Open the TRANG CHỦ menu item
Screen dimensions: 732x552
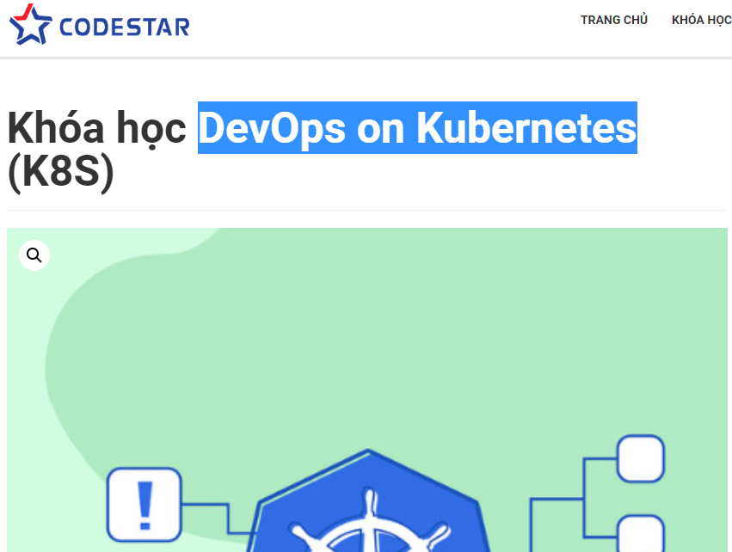click(614, 20)
